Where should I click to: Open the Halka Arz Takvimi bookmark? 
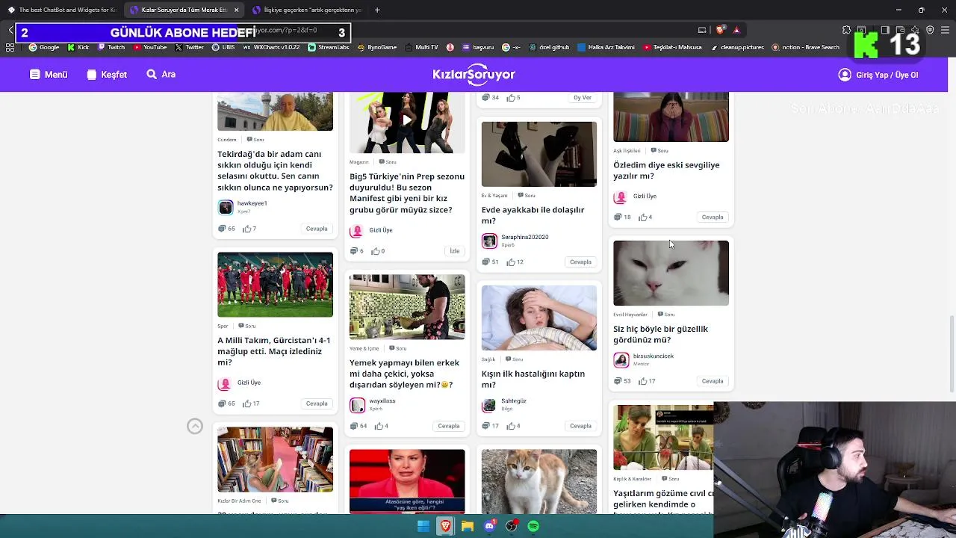606,47
